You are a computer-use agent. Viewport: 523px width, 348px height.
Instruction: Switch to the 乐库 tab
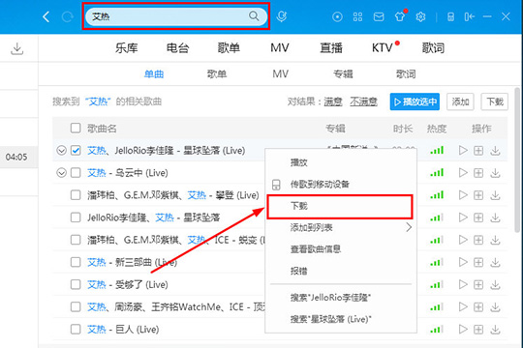[x=127, y=48]
